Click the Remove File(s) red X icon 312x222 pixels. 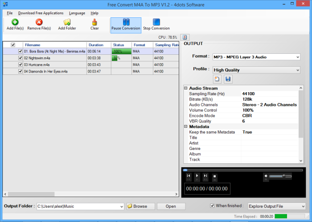(x=39, y=22)
